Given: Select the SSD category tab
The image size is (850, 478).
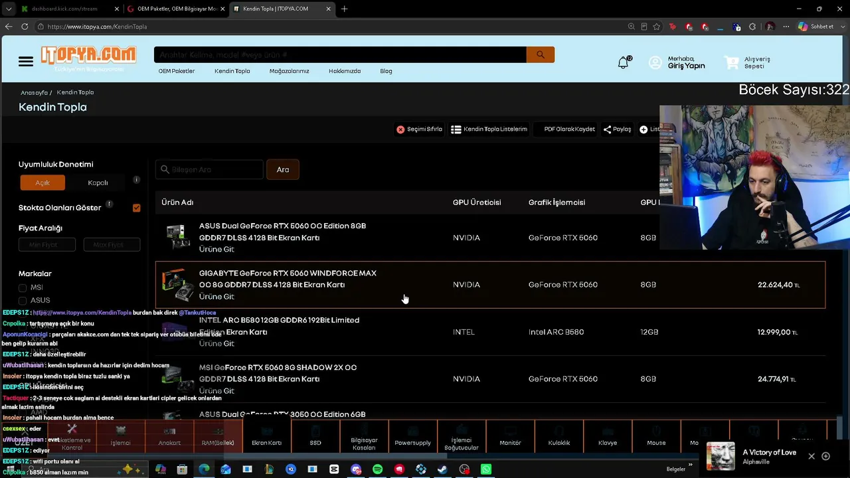Looking at the screenshot, I should [x=315, y=437].
